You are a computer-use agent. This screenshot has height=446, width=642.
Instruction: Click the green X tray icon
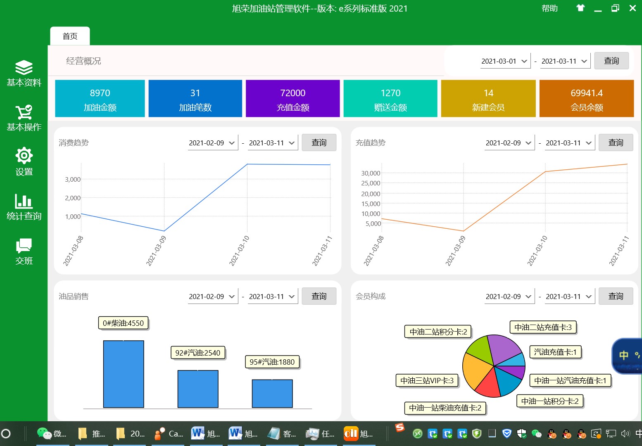click(418, 434)
